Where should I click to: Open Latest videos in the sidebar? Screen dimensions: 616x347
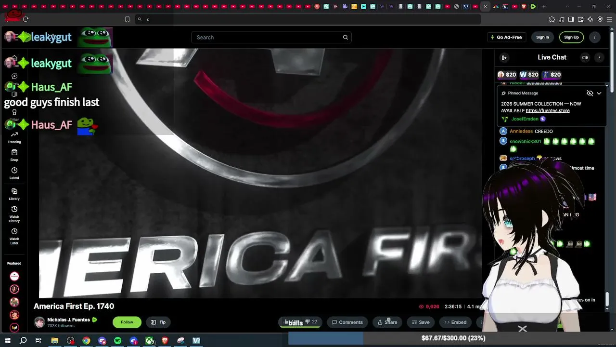pyautogui.click(x=14, y=173)
